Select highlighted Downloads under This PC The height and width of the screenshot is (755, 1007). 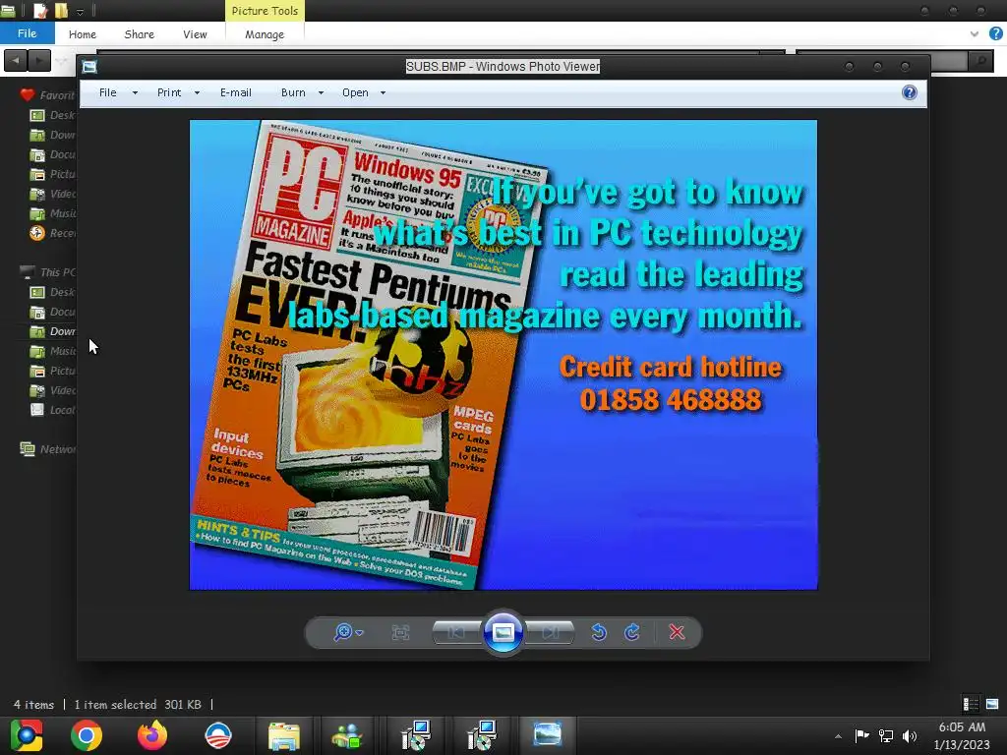click(53, 331)
